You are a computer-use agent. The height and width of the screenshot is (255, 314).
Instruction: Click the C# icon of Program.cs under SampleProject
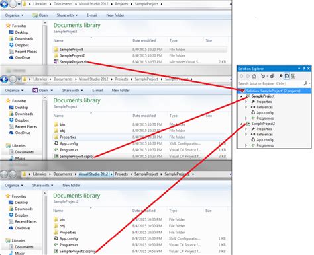[x=253, y=118]
